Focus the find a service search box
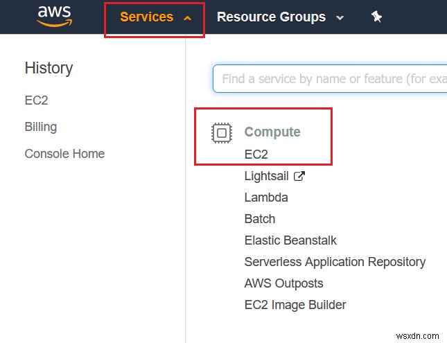447x343 pixels. tap(330, 79)
